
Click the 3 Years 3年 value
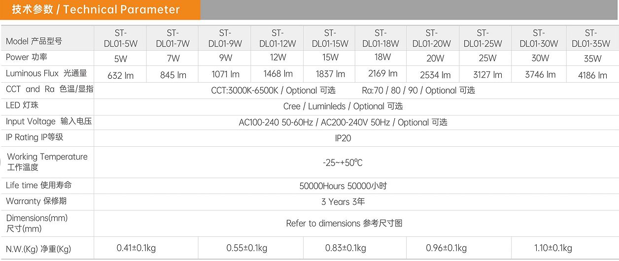343,202
